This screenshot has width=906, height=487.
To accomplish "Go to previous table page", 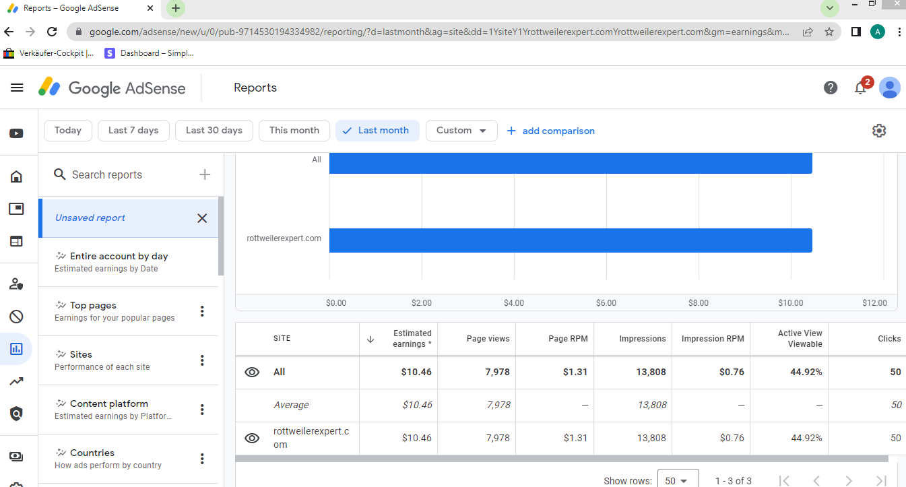I will pyautogui.click(x=816, y=481).
